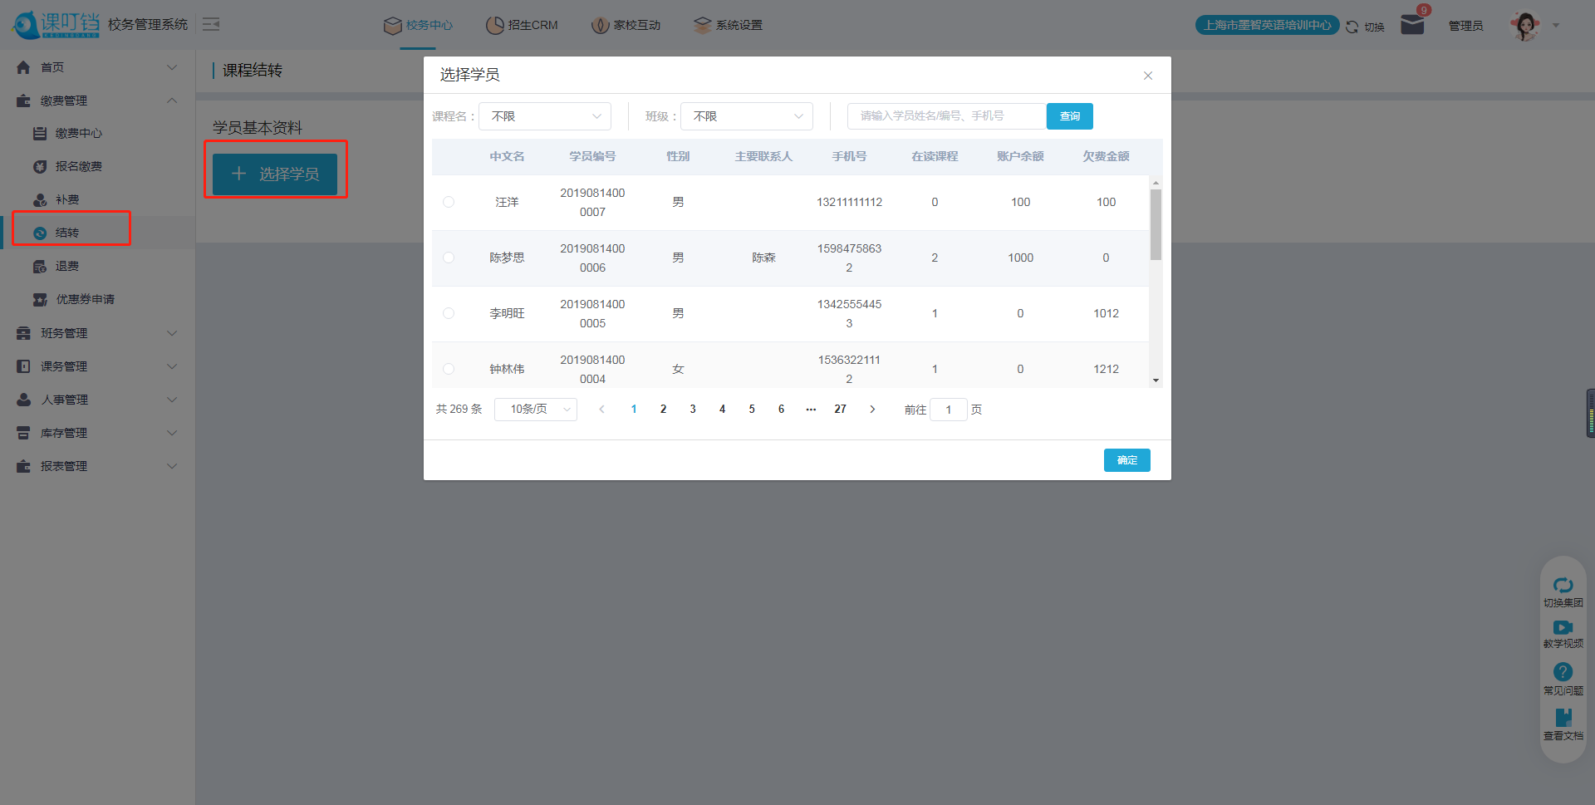
Task: Expand the 库存管理 menu chevron
Action: pos(172,433)
